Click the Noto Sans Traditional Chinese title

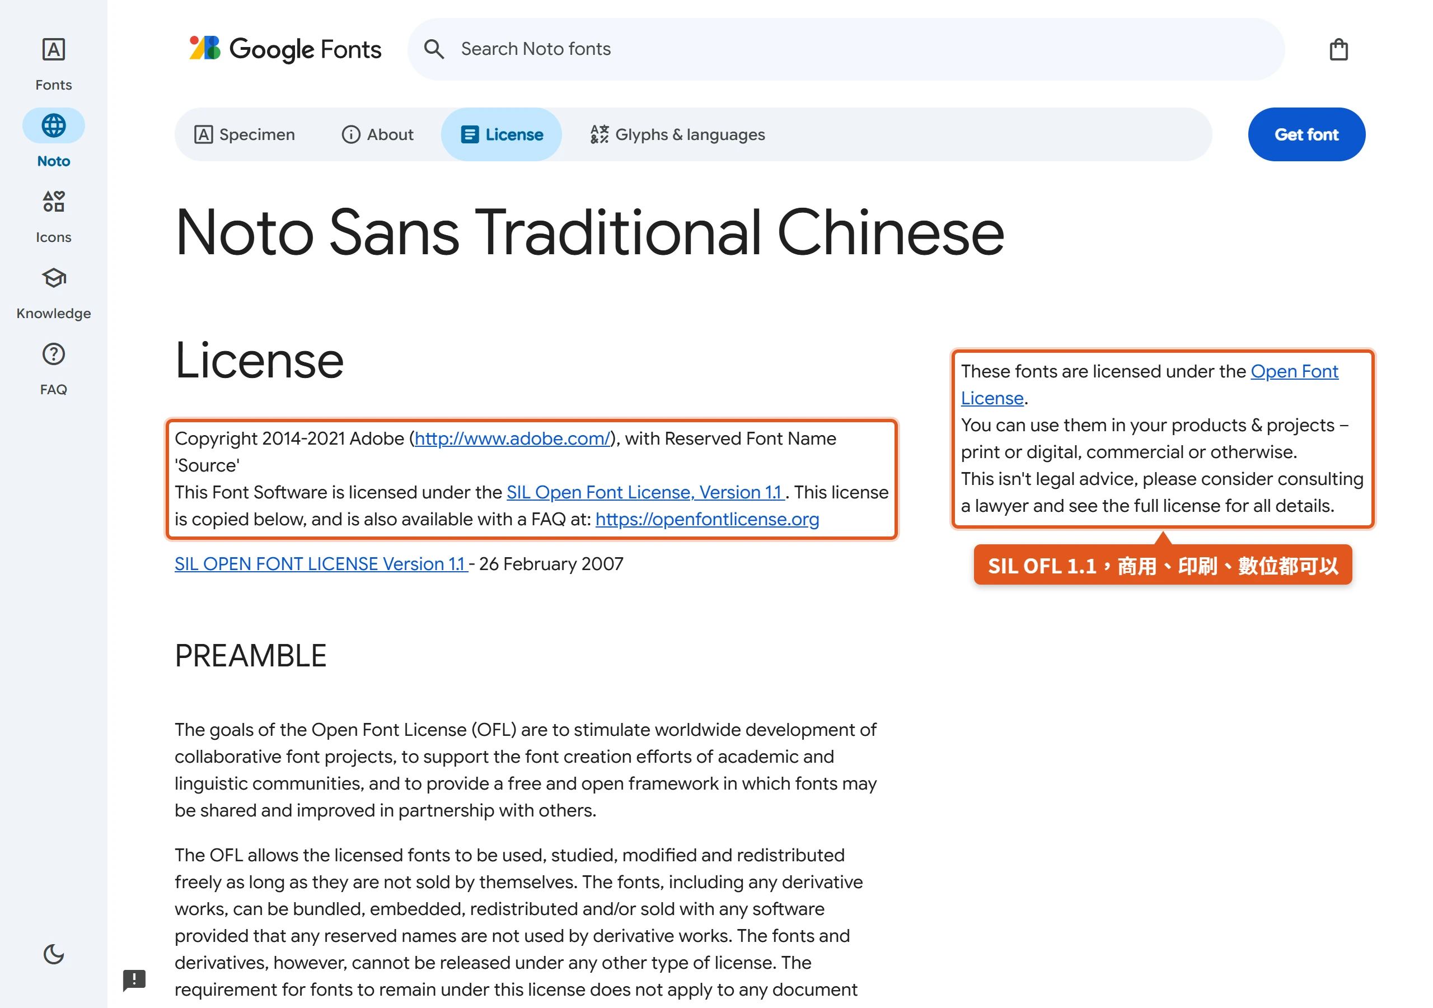point(589,233)
